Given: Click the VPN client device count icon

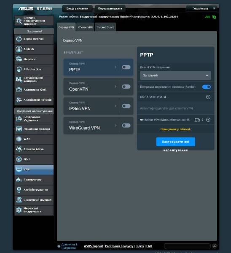Looking at the screenshot, I should 197,120.
